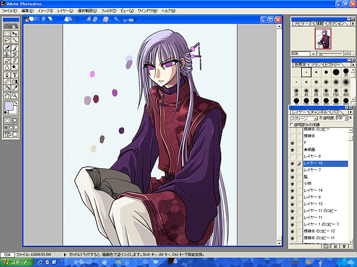Select the Measure tool
Viewport: 357px width, 267px height.
pyautogui.click(x=7, y=82)
